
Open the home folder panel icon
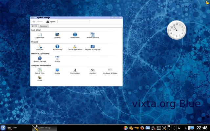coord(148,128)
